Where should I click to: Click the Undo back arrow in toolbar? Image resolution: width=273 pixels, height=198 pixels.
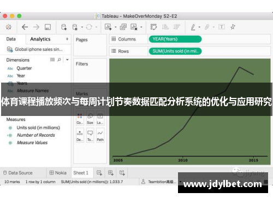[25, 27]
